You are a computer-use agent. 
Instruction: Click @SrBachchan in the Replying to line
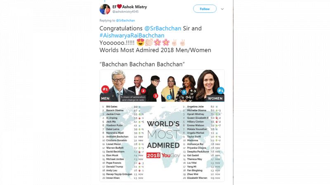tap(125, 20)
